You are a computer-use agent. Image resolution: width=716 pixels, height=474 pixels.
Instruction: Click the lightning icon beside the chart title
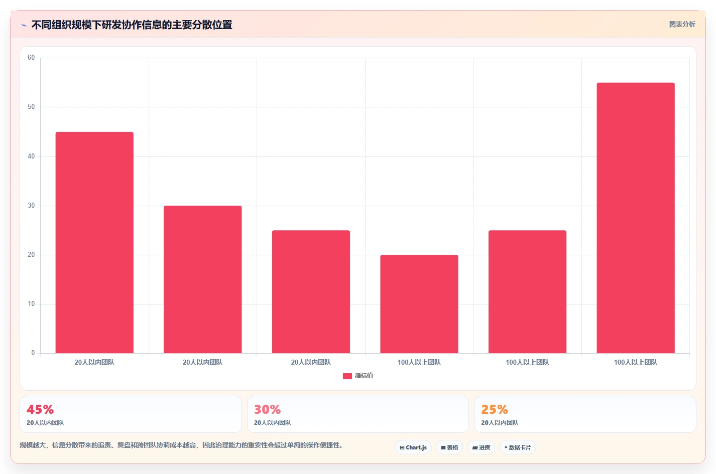24,25
